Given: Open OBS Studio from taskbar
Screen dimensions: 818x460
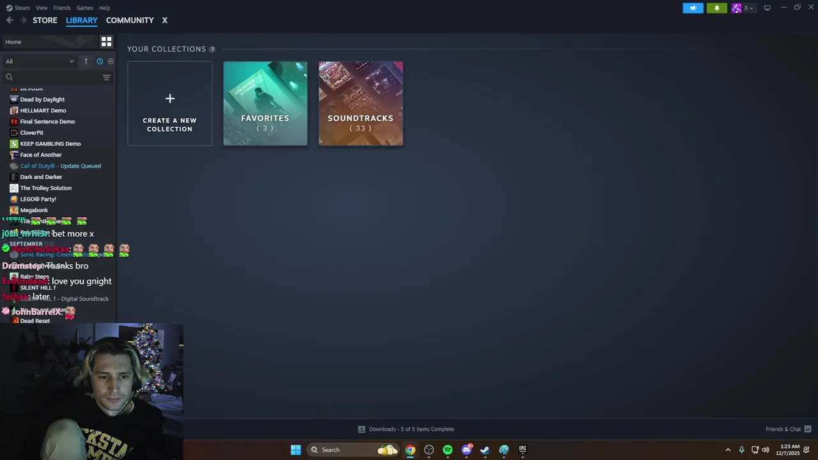Looking at the screenshot, I should [429, 450].
